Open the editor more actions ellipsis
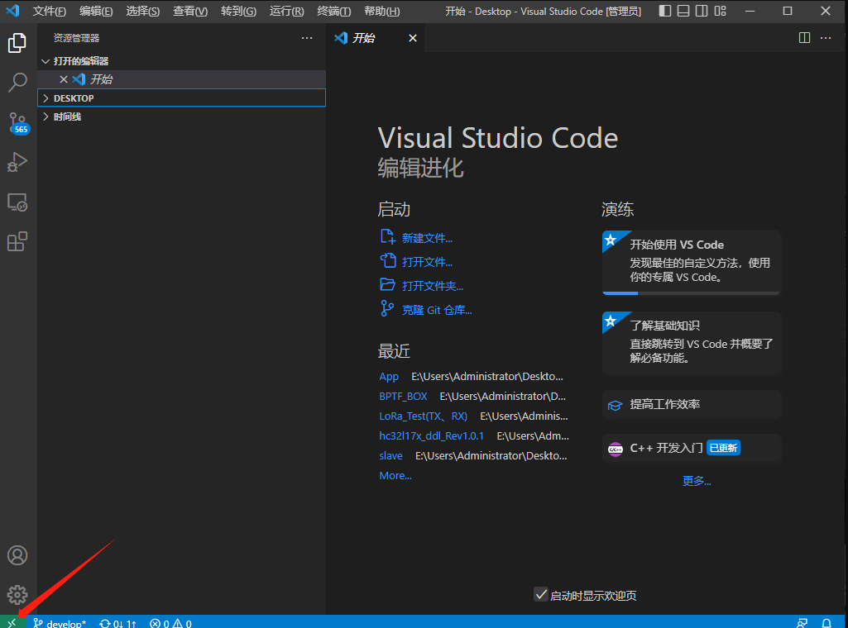This screenshot has width=848, height=628. pyautogui.click(x=826, y=38)
